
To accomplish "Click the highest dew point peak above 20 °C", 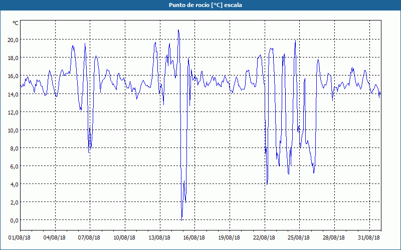I will [178, 30].
